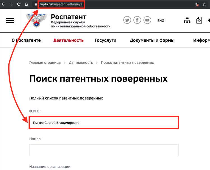Click the empty Номер input field
The height and width of the screenshot is (170, 210).
(x=104, y=150)
